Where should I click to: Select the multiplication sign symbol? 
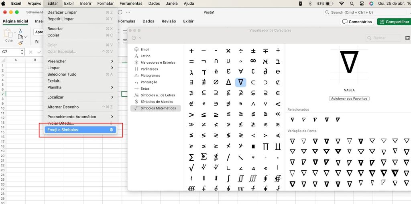[228, 51]
